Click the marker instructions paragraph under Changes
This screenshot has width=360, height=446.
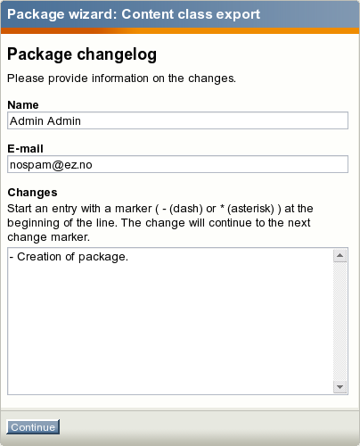pos(160,223)
